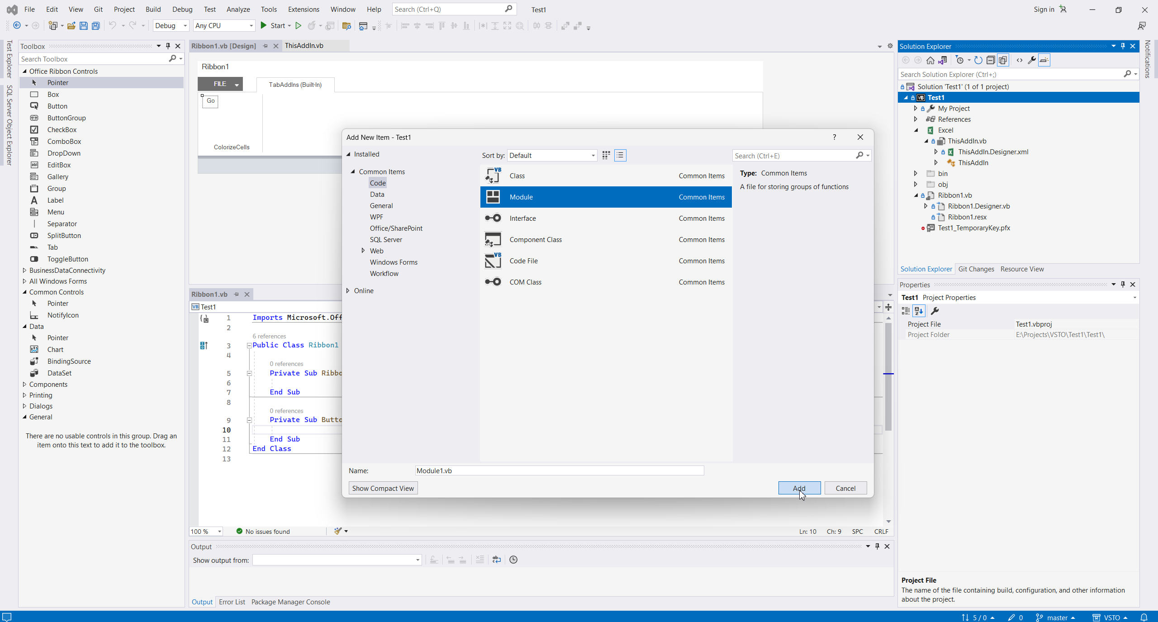Click the Save All toolbar icon
This screenshot has width=1158, height=622.
click(95, 26)
